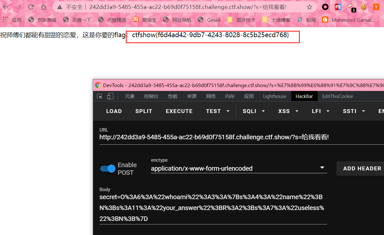
Task: Toggle the Enable POST switch
Action: 108,169
